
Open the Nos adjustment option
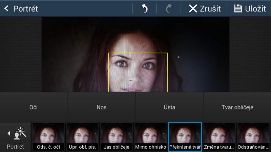pyautogui.click(x=101, y=107)
